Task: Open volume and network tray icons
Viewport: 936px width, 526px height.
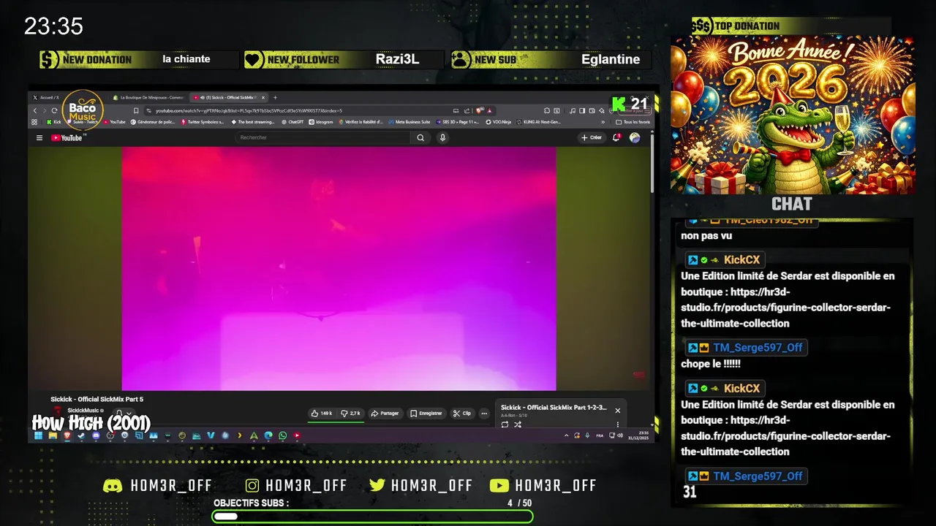Action: click(616, 435)
